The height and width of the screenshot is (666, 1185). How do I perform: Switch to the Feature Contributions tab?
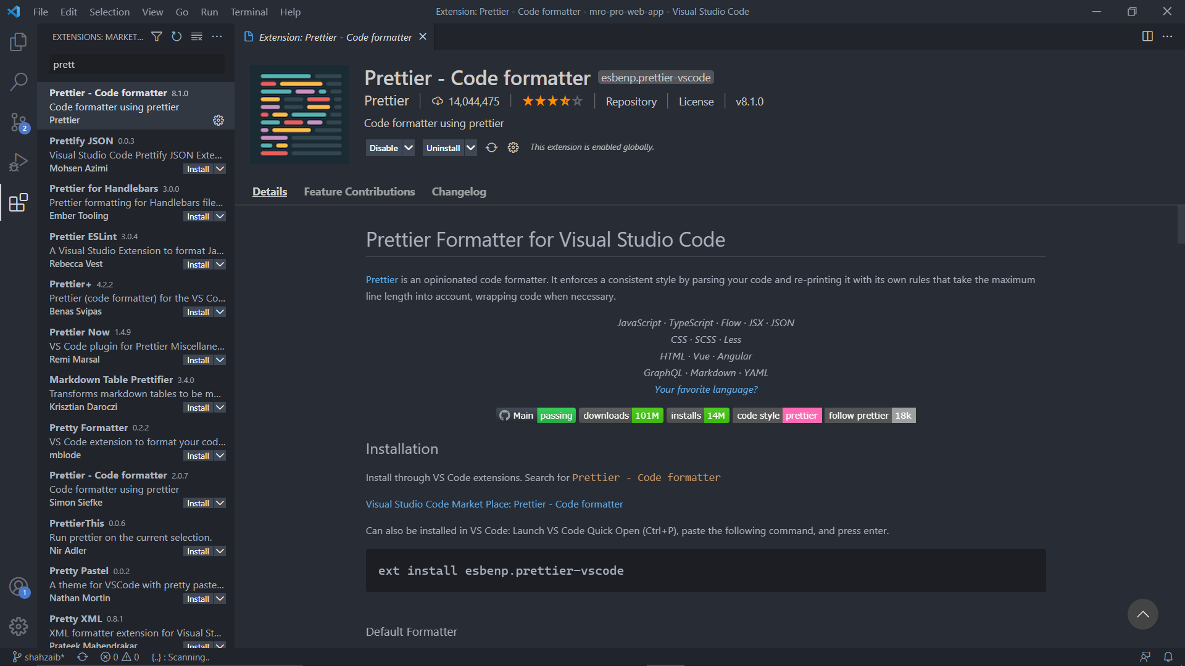tap(359, 192)
